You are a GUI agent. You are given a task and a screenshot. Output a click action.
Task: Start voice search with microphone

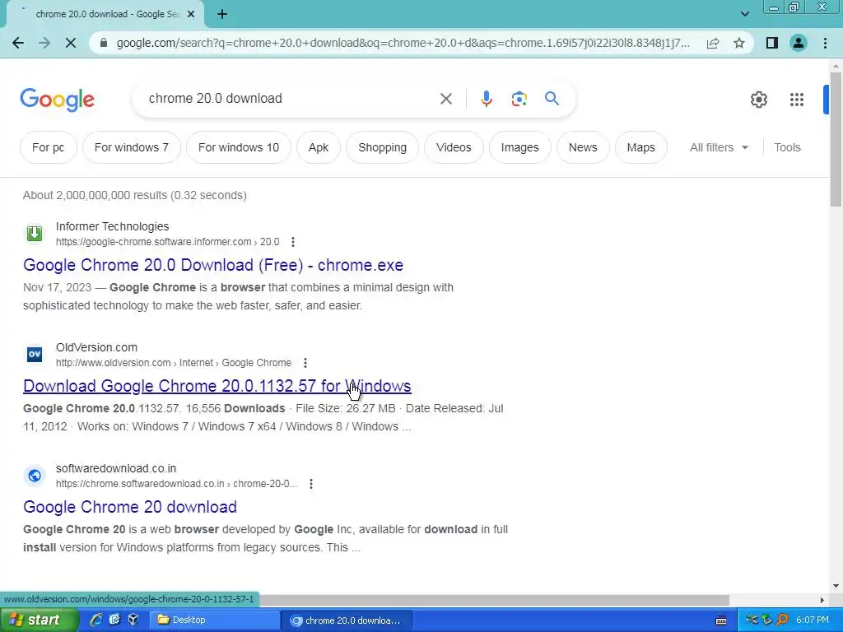coord(487,99)
